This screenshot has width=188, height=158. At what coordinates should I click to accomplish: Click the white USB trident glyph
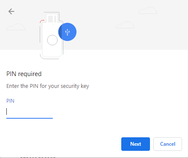point(67,32)
